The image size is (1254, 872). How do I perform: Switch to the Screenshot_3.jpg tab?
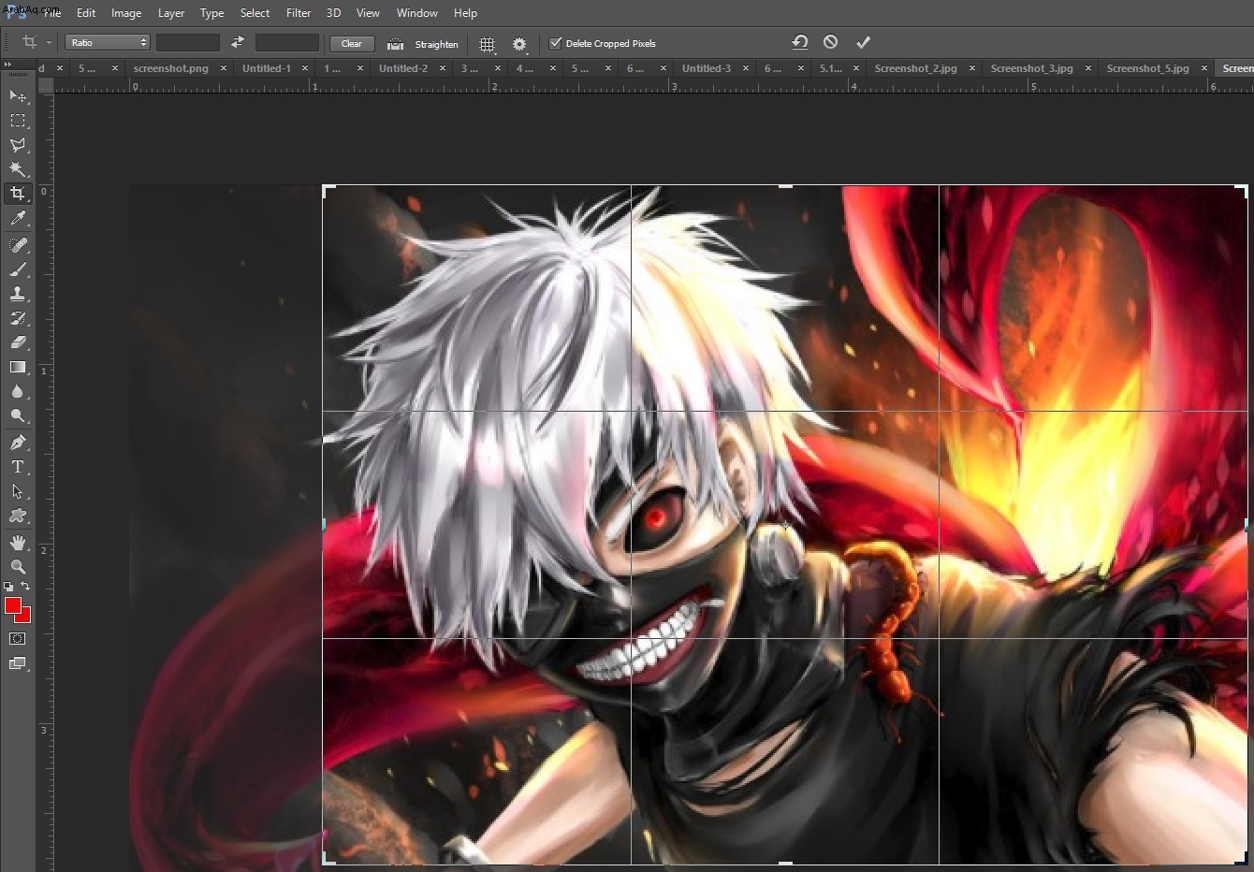(x=1031, y=68)
